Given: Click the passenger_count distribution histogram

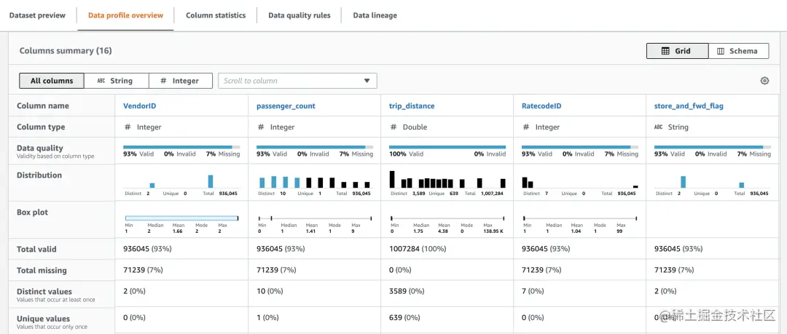Looking at the screenshot, I should pos(315,180).
